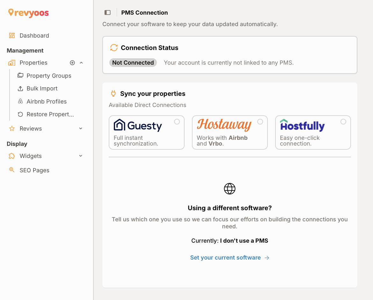Click 'Connect your software' subtitle text

coord(190,24)
